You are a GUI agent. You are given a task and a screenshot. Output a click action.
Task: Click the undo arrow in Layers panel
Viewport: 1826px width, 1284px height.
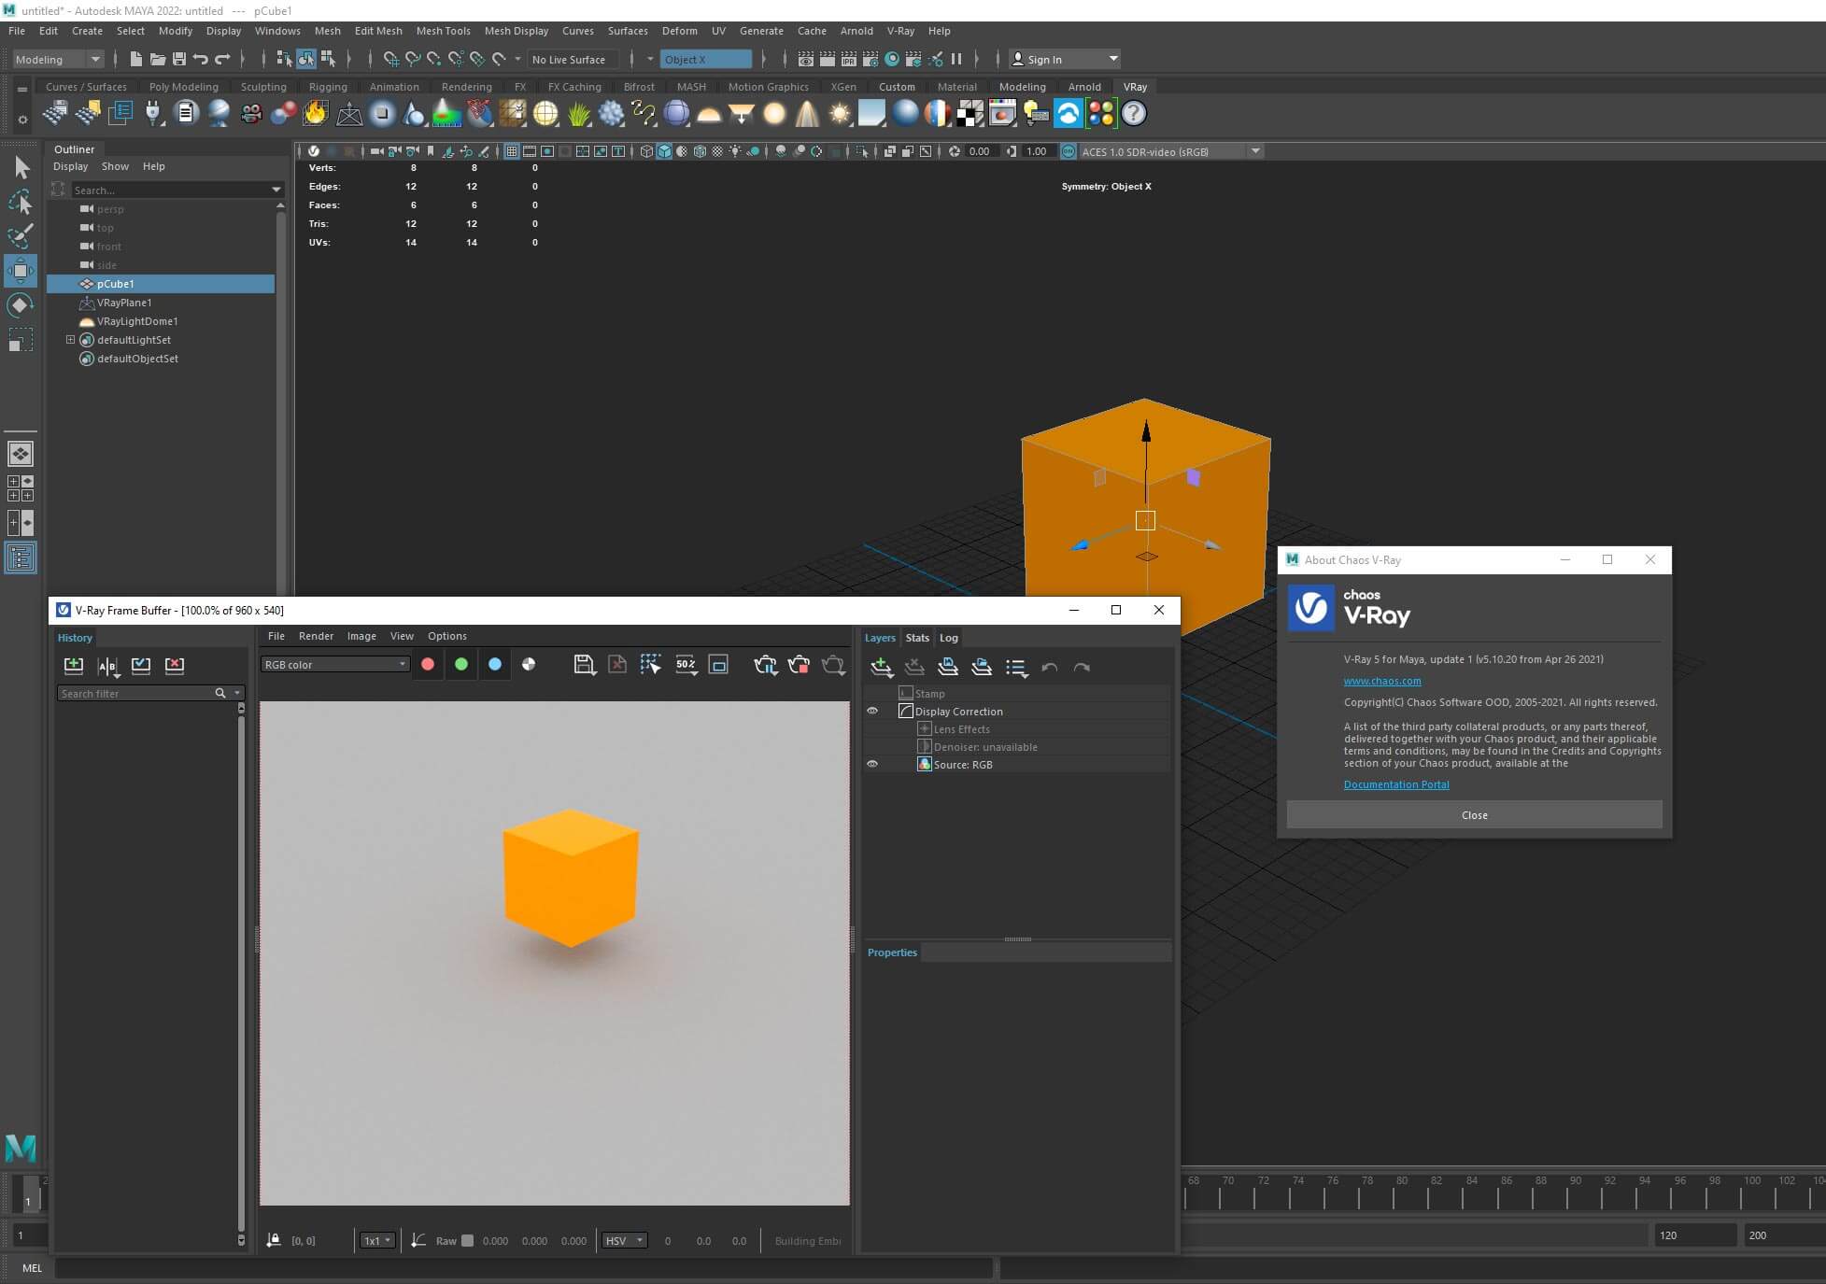click(1049, 668)
